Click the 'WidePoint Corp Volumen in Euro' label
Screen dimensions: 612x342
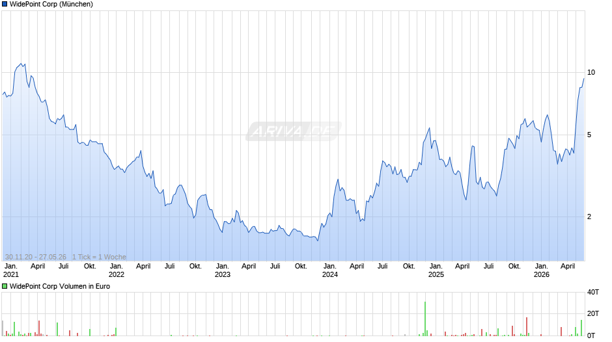(60, 286)
